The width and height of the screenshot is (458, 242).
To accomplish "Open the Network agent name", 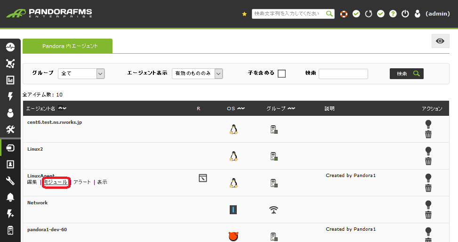I will pyautogui.click(x=37, y=203).
